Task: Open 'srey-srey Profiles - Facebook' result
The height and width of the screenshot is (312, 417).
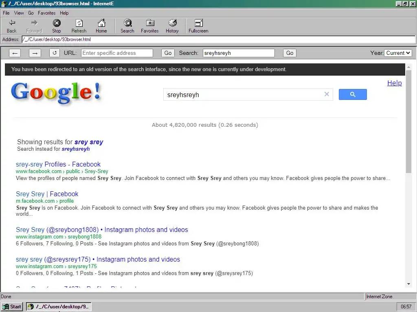Action: (58, 164)
